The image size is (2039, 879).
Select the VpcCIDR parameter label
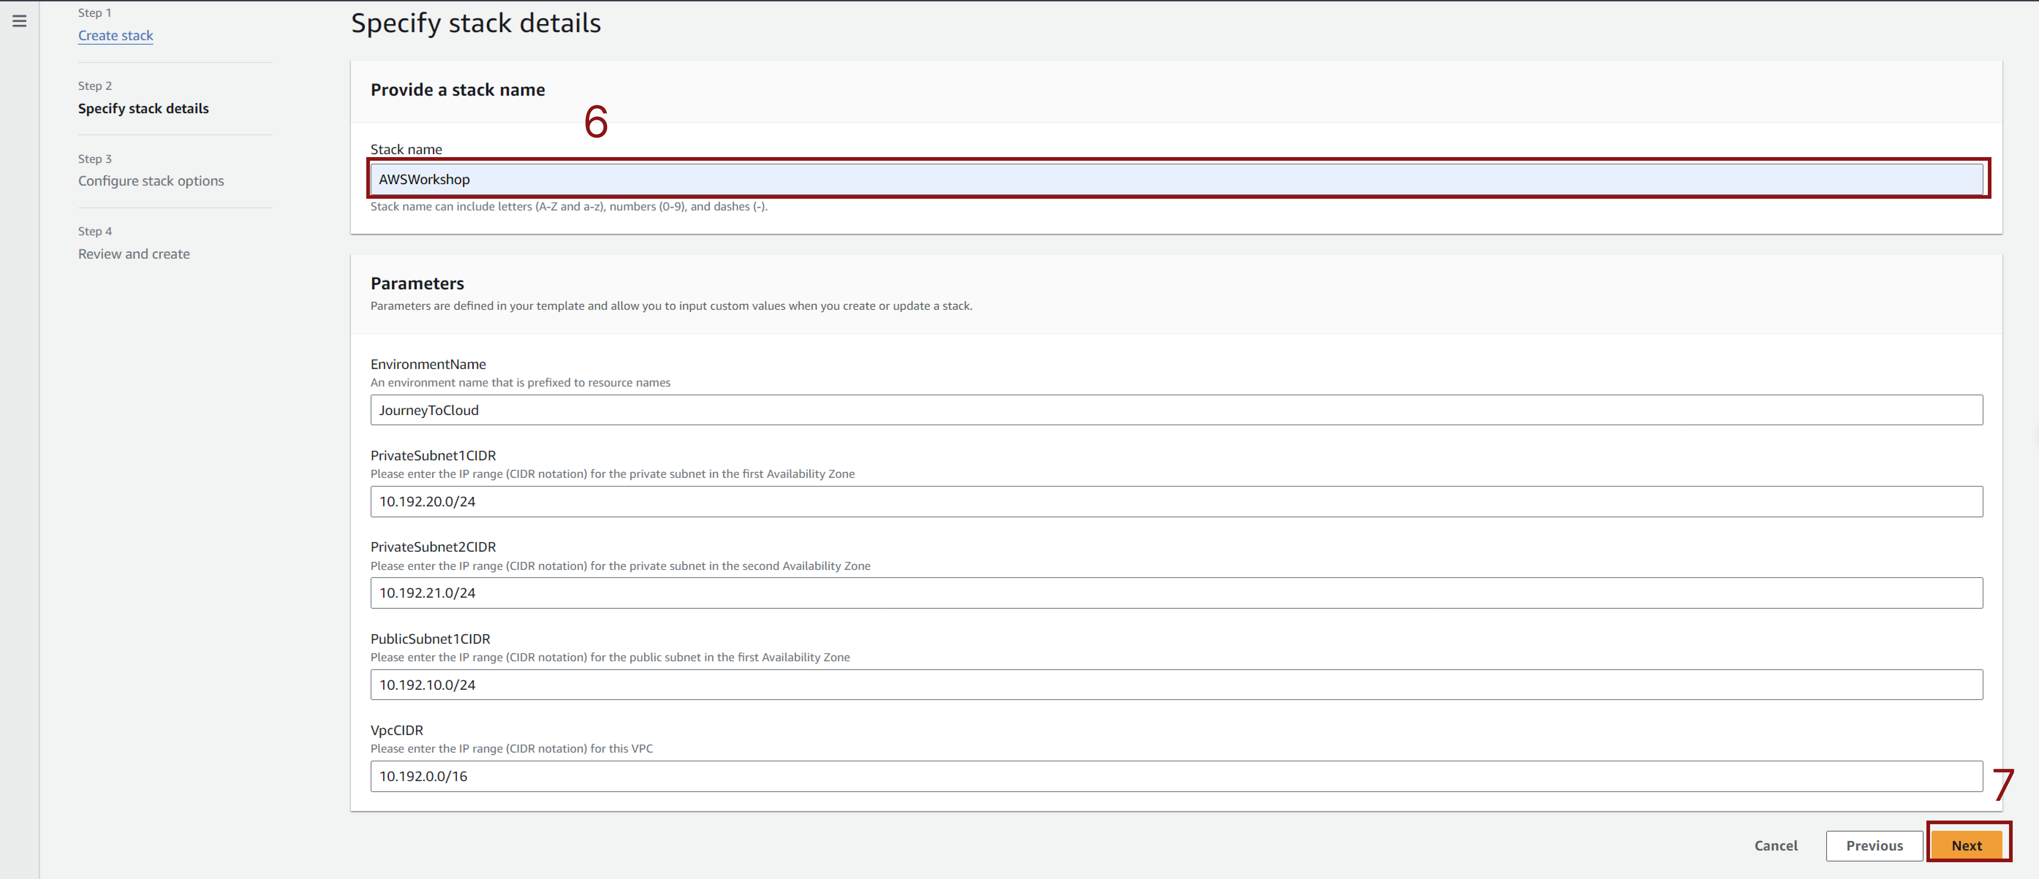tap(397, 730)
